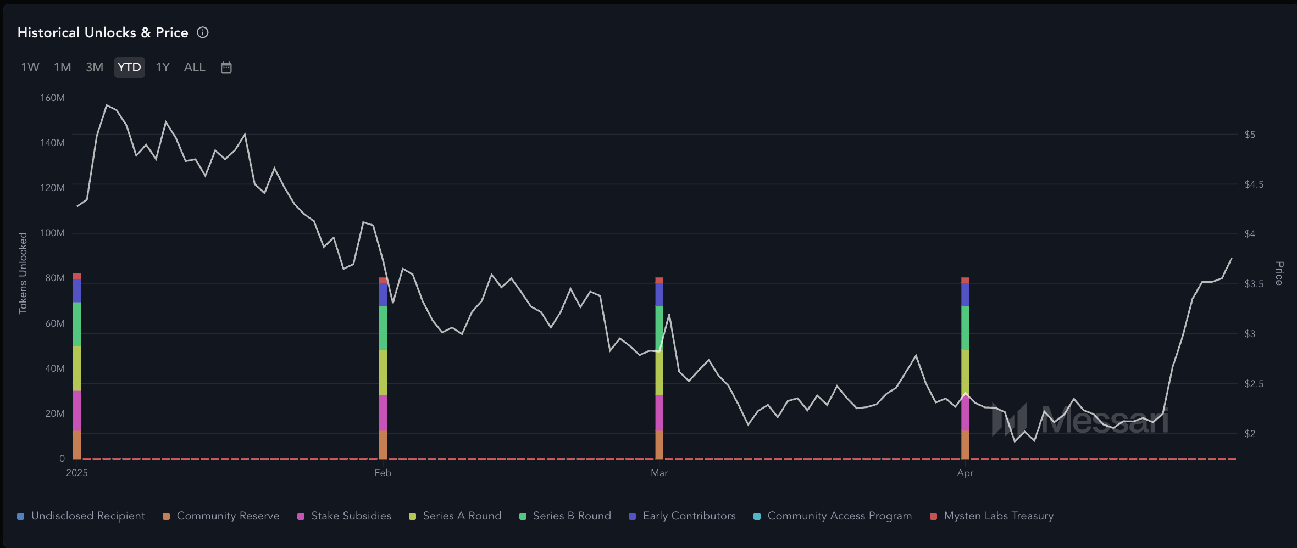This screenshot has width=1297, height=548.
Task: Click the Mysten Labs Treasury red swatch
Action: click(933, 516)
